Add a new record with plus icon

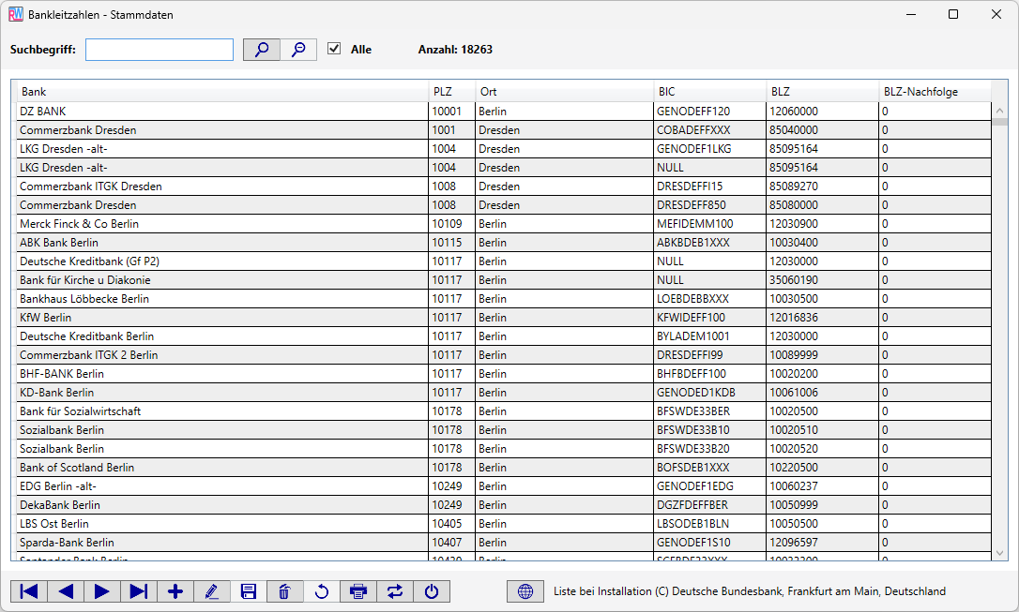click(175, 591)
